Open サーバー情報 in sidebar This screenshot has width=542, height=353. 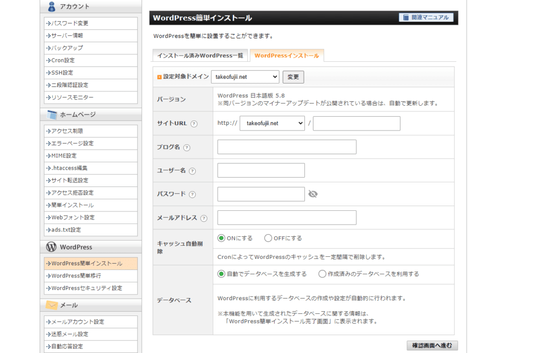91,35
